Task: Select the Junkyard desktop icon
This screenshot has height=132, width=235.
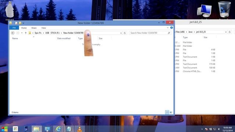Action: click(x=10, y=11)
